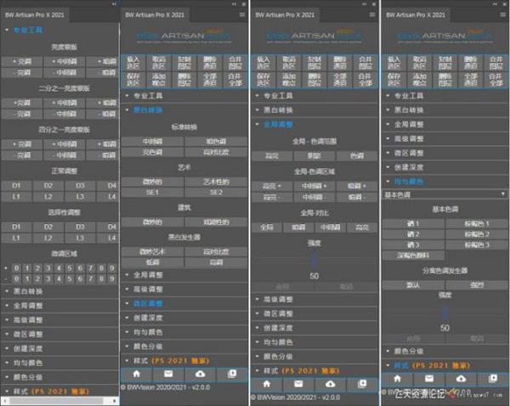Click the collapse double-arrow above the leftmost panel
This screenshot has width=510, height=406.
pos(114,4)
